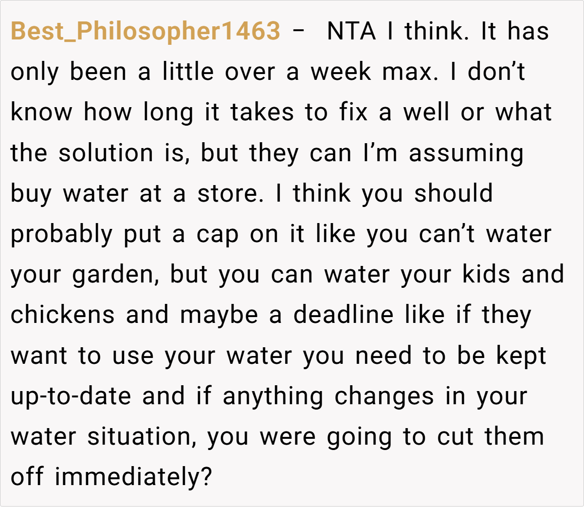Click the word "kept" in the comment
This screenshot has height=507, width=584.
click(x=521, y=357)
